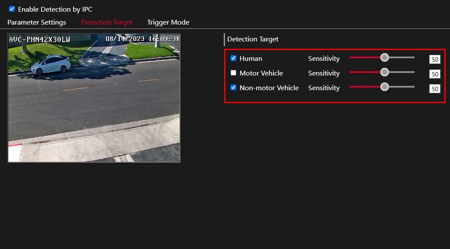Screen dimensions: 450x249
Task: Uncheck the Human detection checkbox
Action: pos(233,58)
